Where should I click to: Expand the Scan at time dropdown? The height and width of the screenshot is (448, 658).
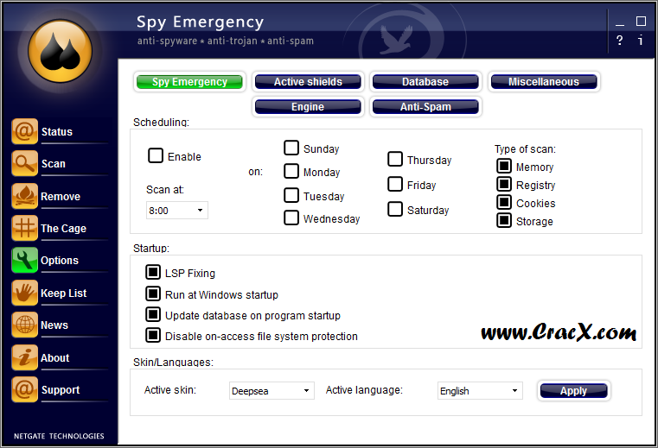pos(177,211)
